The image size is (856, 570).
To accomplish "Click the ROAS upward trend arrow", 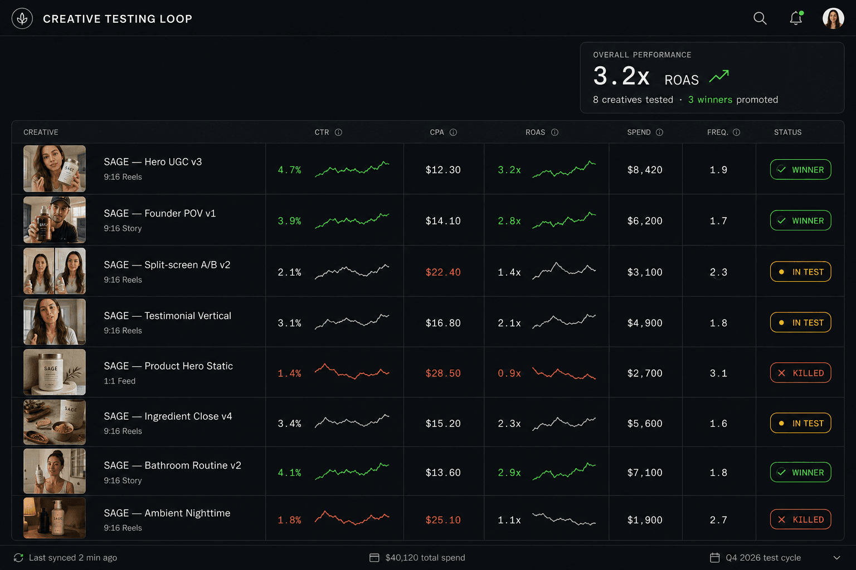I will 719,76.
